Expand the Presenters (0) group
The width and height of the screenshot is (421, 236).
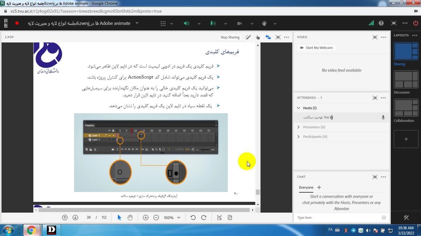[x=299, y=127]
